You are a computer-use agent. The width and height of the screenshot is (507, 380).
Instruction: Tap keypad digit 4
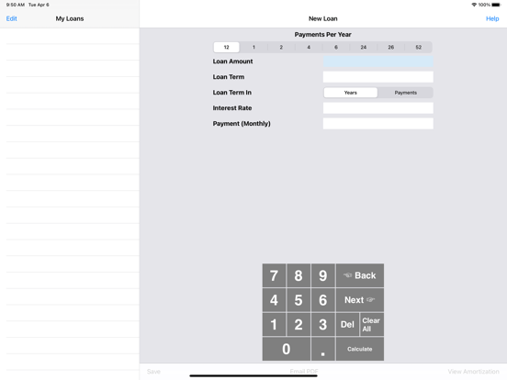tap(274, 300)
